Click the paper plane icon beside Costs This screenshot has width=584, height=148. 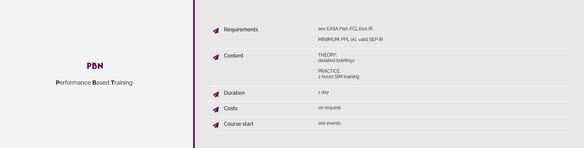pyautogui.click(x=216, y=110)
